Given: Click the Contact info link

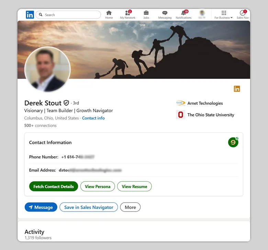Looking at the screenshot, I should tap(93, 118).
